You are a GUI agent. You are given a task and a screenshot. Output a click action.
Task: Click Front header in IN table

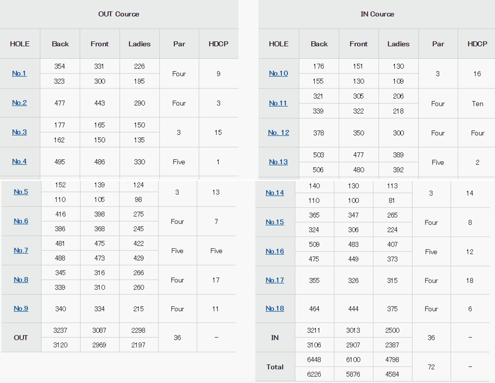coord(359,44)
